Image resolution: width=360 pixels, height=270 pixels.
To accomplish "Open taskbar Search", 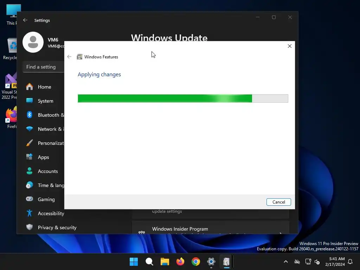I will tap(149, 262).
